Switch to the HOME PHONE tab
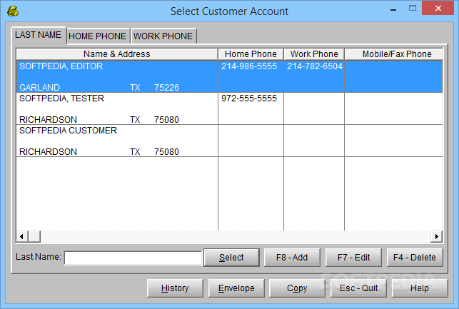459x309 pixels. [98, 36]
